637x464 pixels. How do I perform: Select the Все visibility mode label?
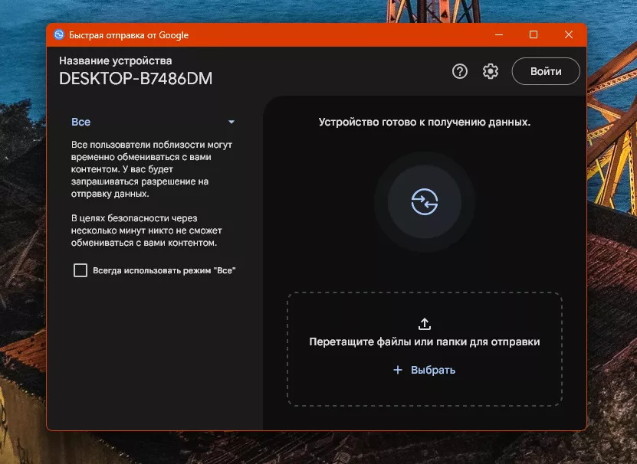pos(80,122)
